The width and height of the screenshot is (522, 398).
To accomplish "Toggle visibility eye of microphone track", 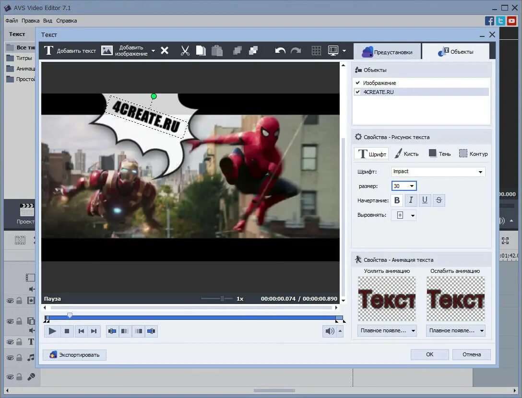I will (10, 377).
